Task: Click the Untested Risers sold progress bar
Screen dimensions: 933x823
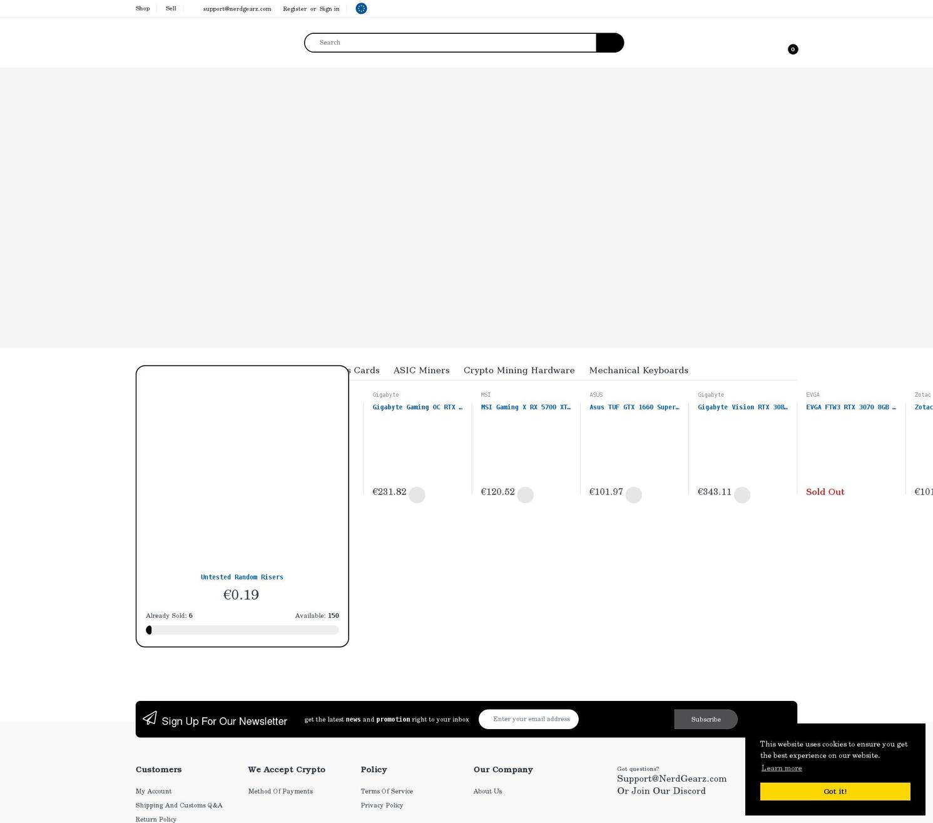Action: pos(242,630)
